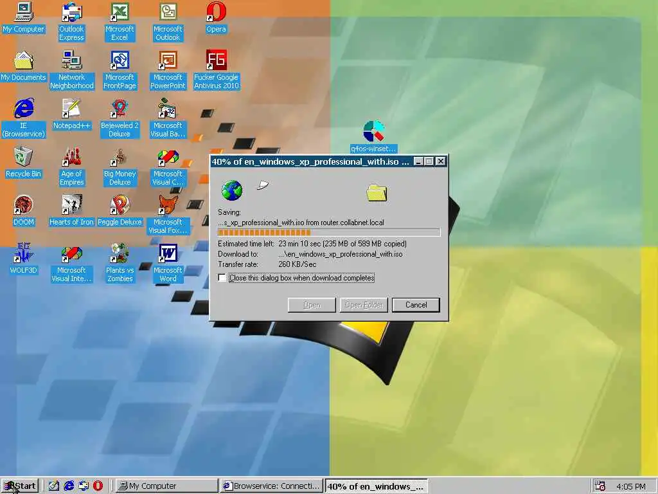Click Show Desktop quick launch icon
Image resolution: width=658 pixels, height=494 pixels.
(x=54, y=486)
